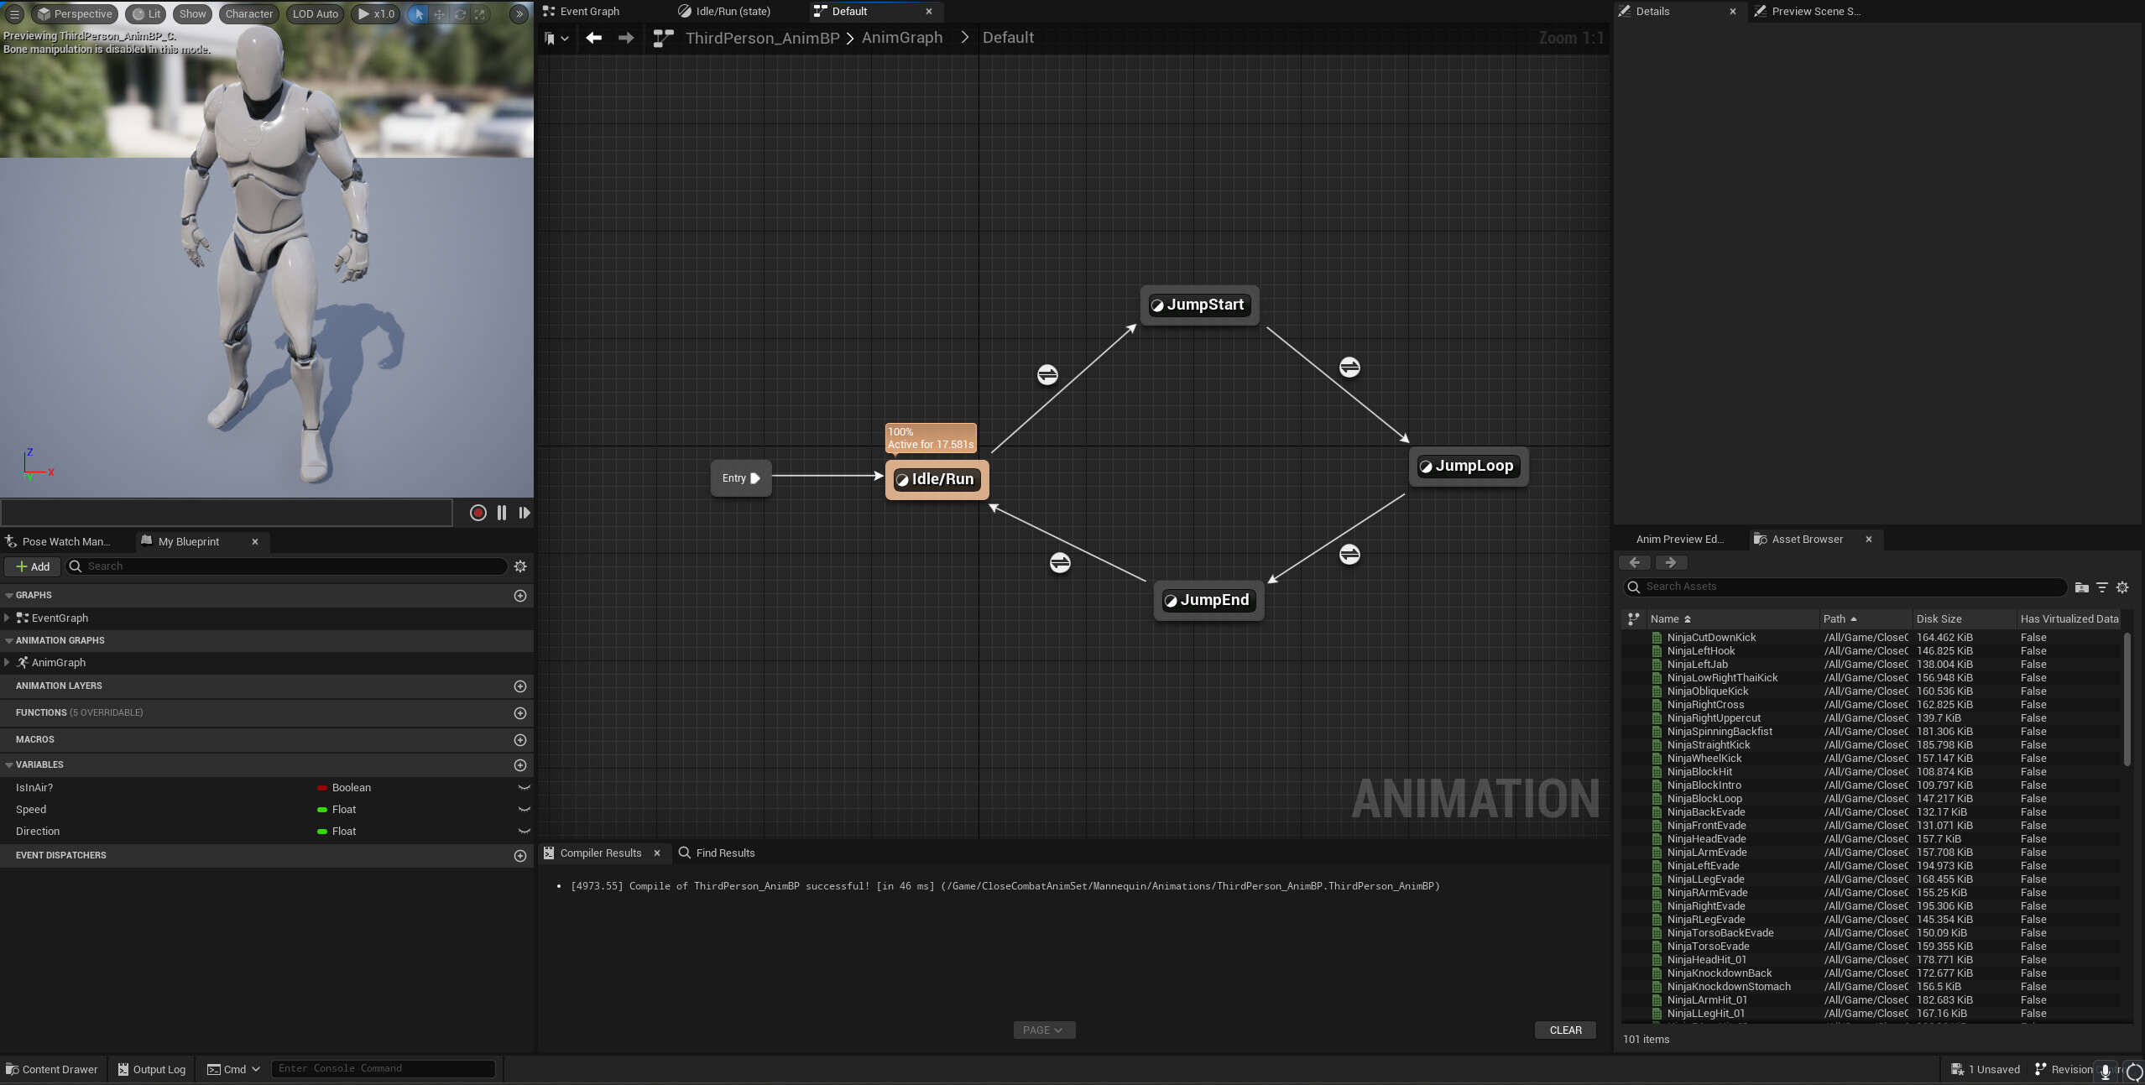Navigate back with the graph back arrow
This screenshot has height=1085, width=2145.
[x=593, y=38]
